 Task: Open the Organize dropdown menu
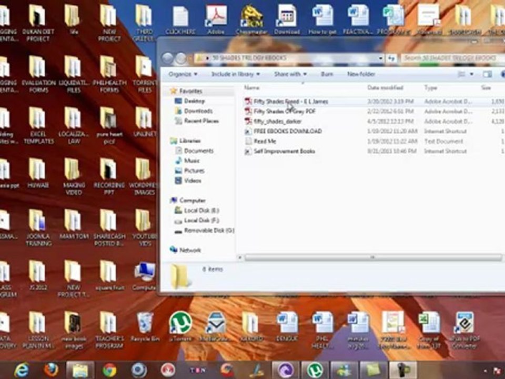point(183,74)
